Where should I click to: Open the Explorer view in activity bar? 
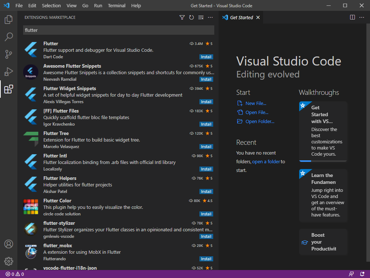tap(9, 20)
